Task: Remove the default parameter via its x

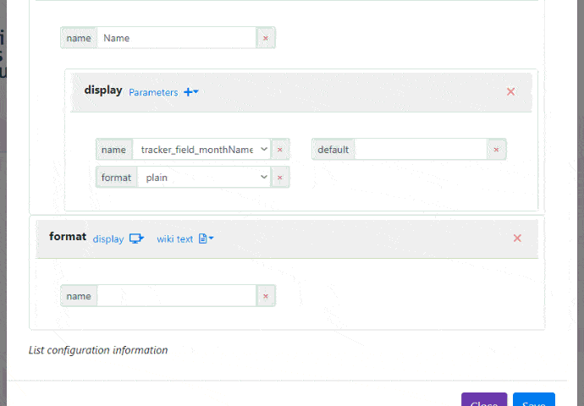Action: tap(496, 150)
